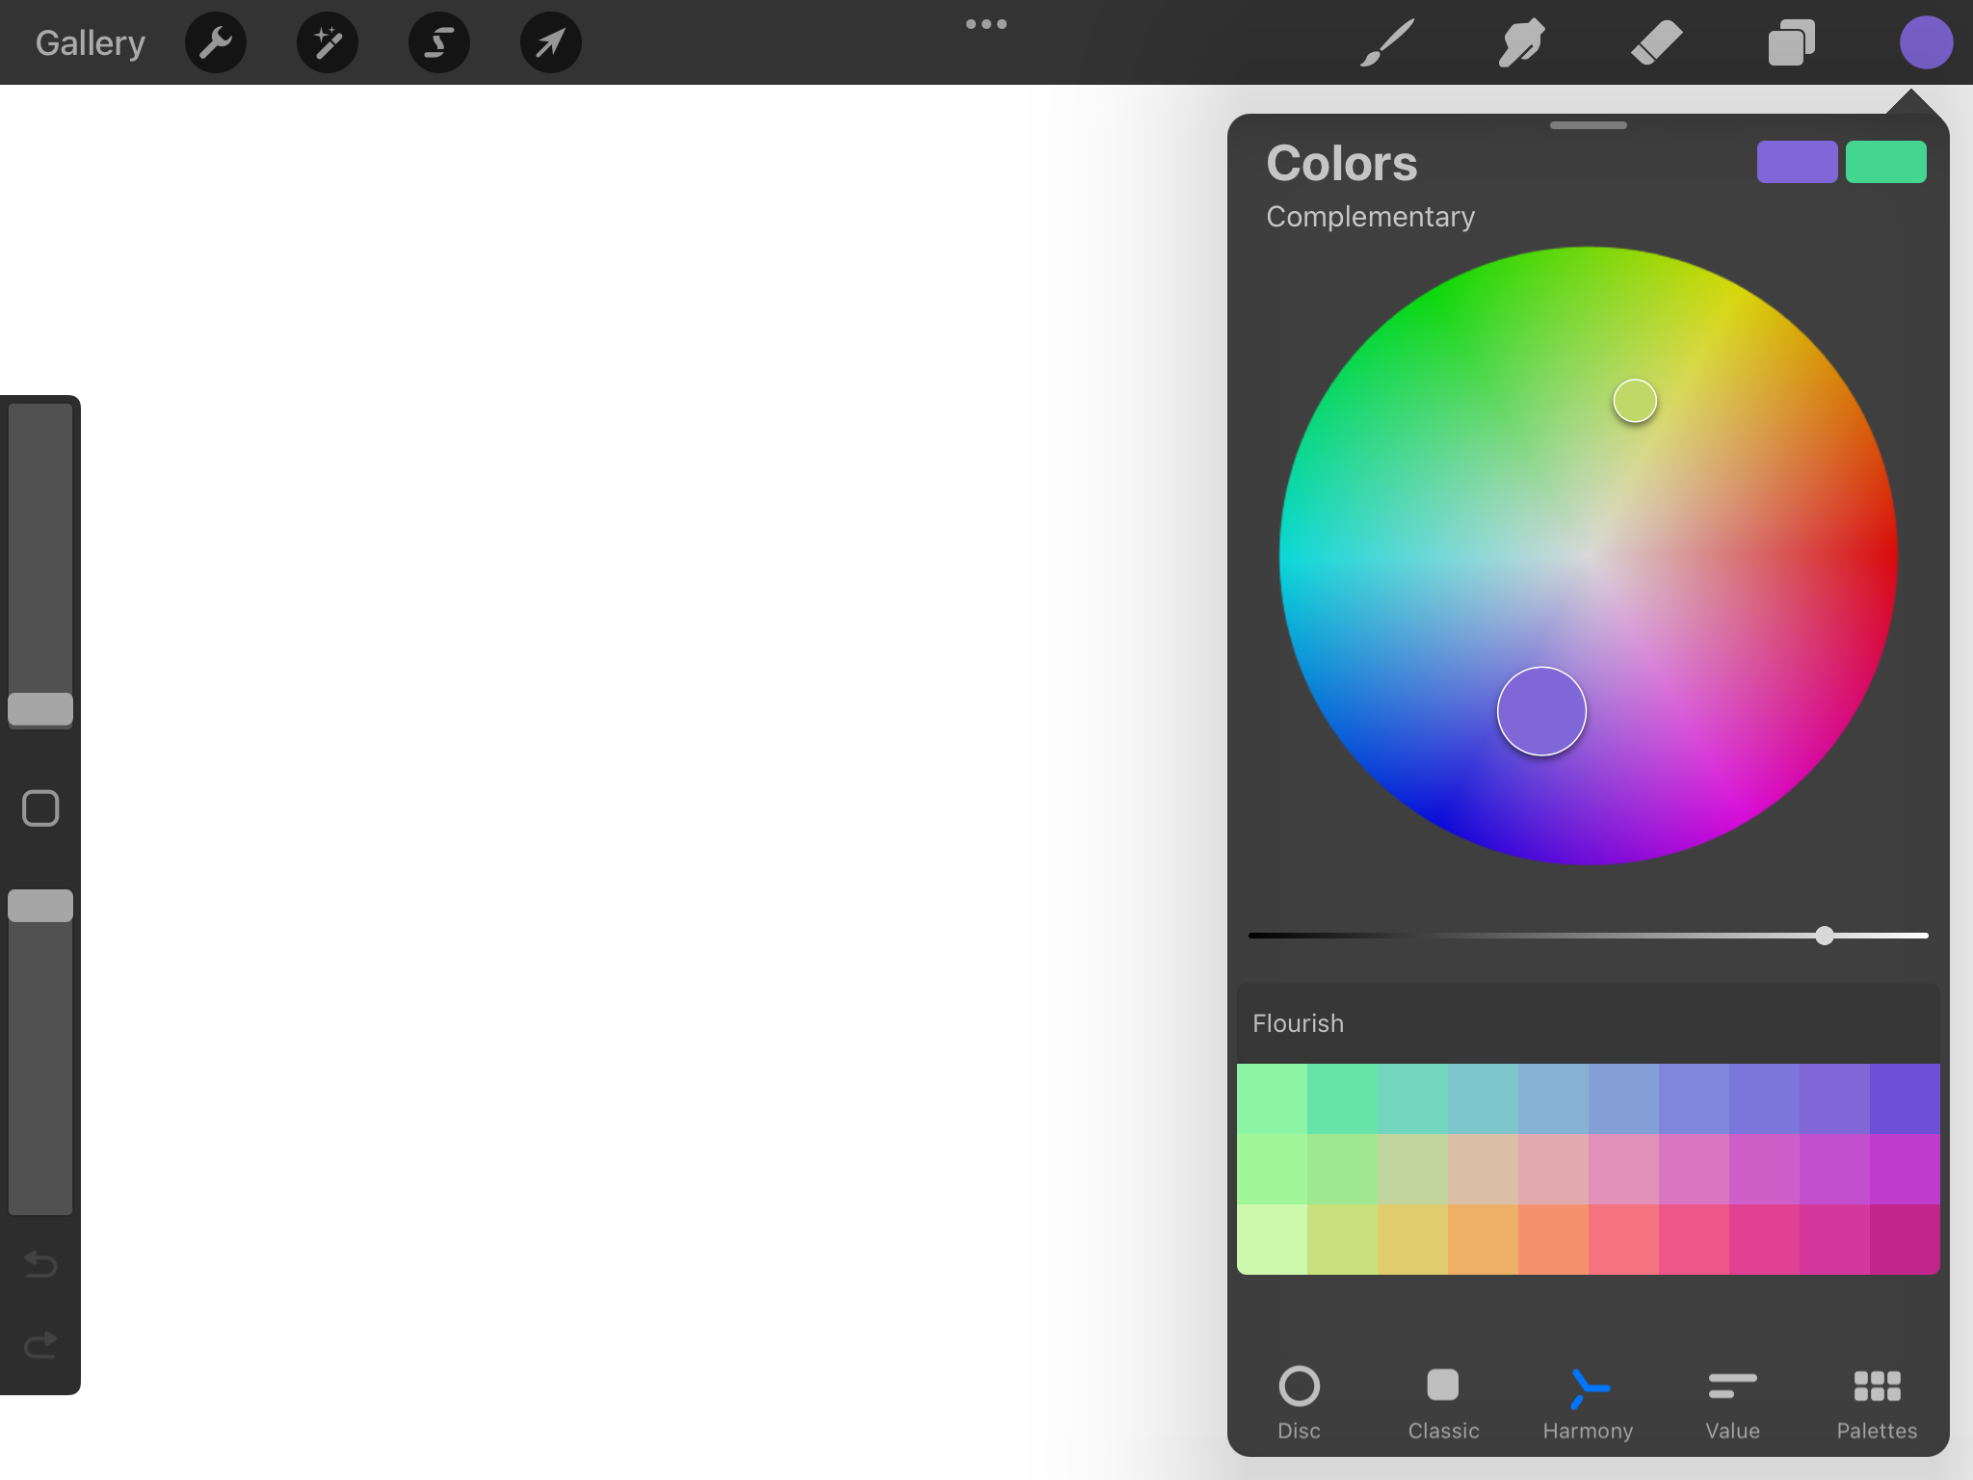Open the Actions menu wrench icon
This screenshot has width=1973, height=1480.
(x=215, y=41)
